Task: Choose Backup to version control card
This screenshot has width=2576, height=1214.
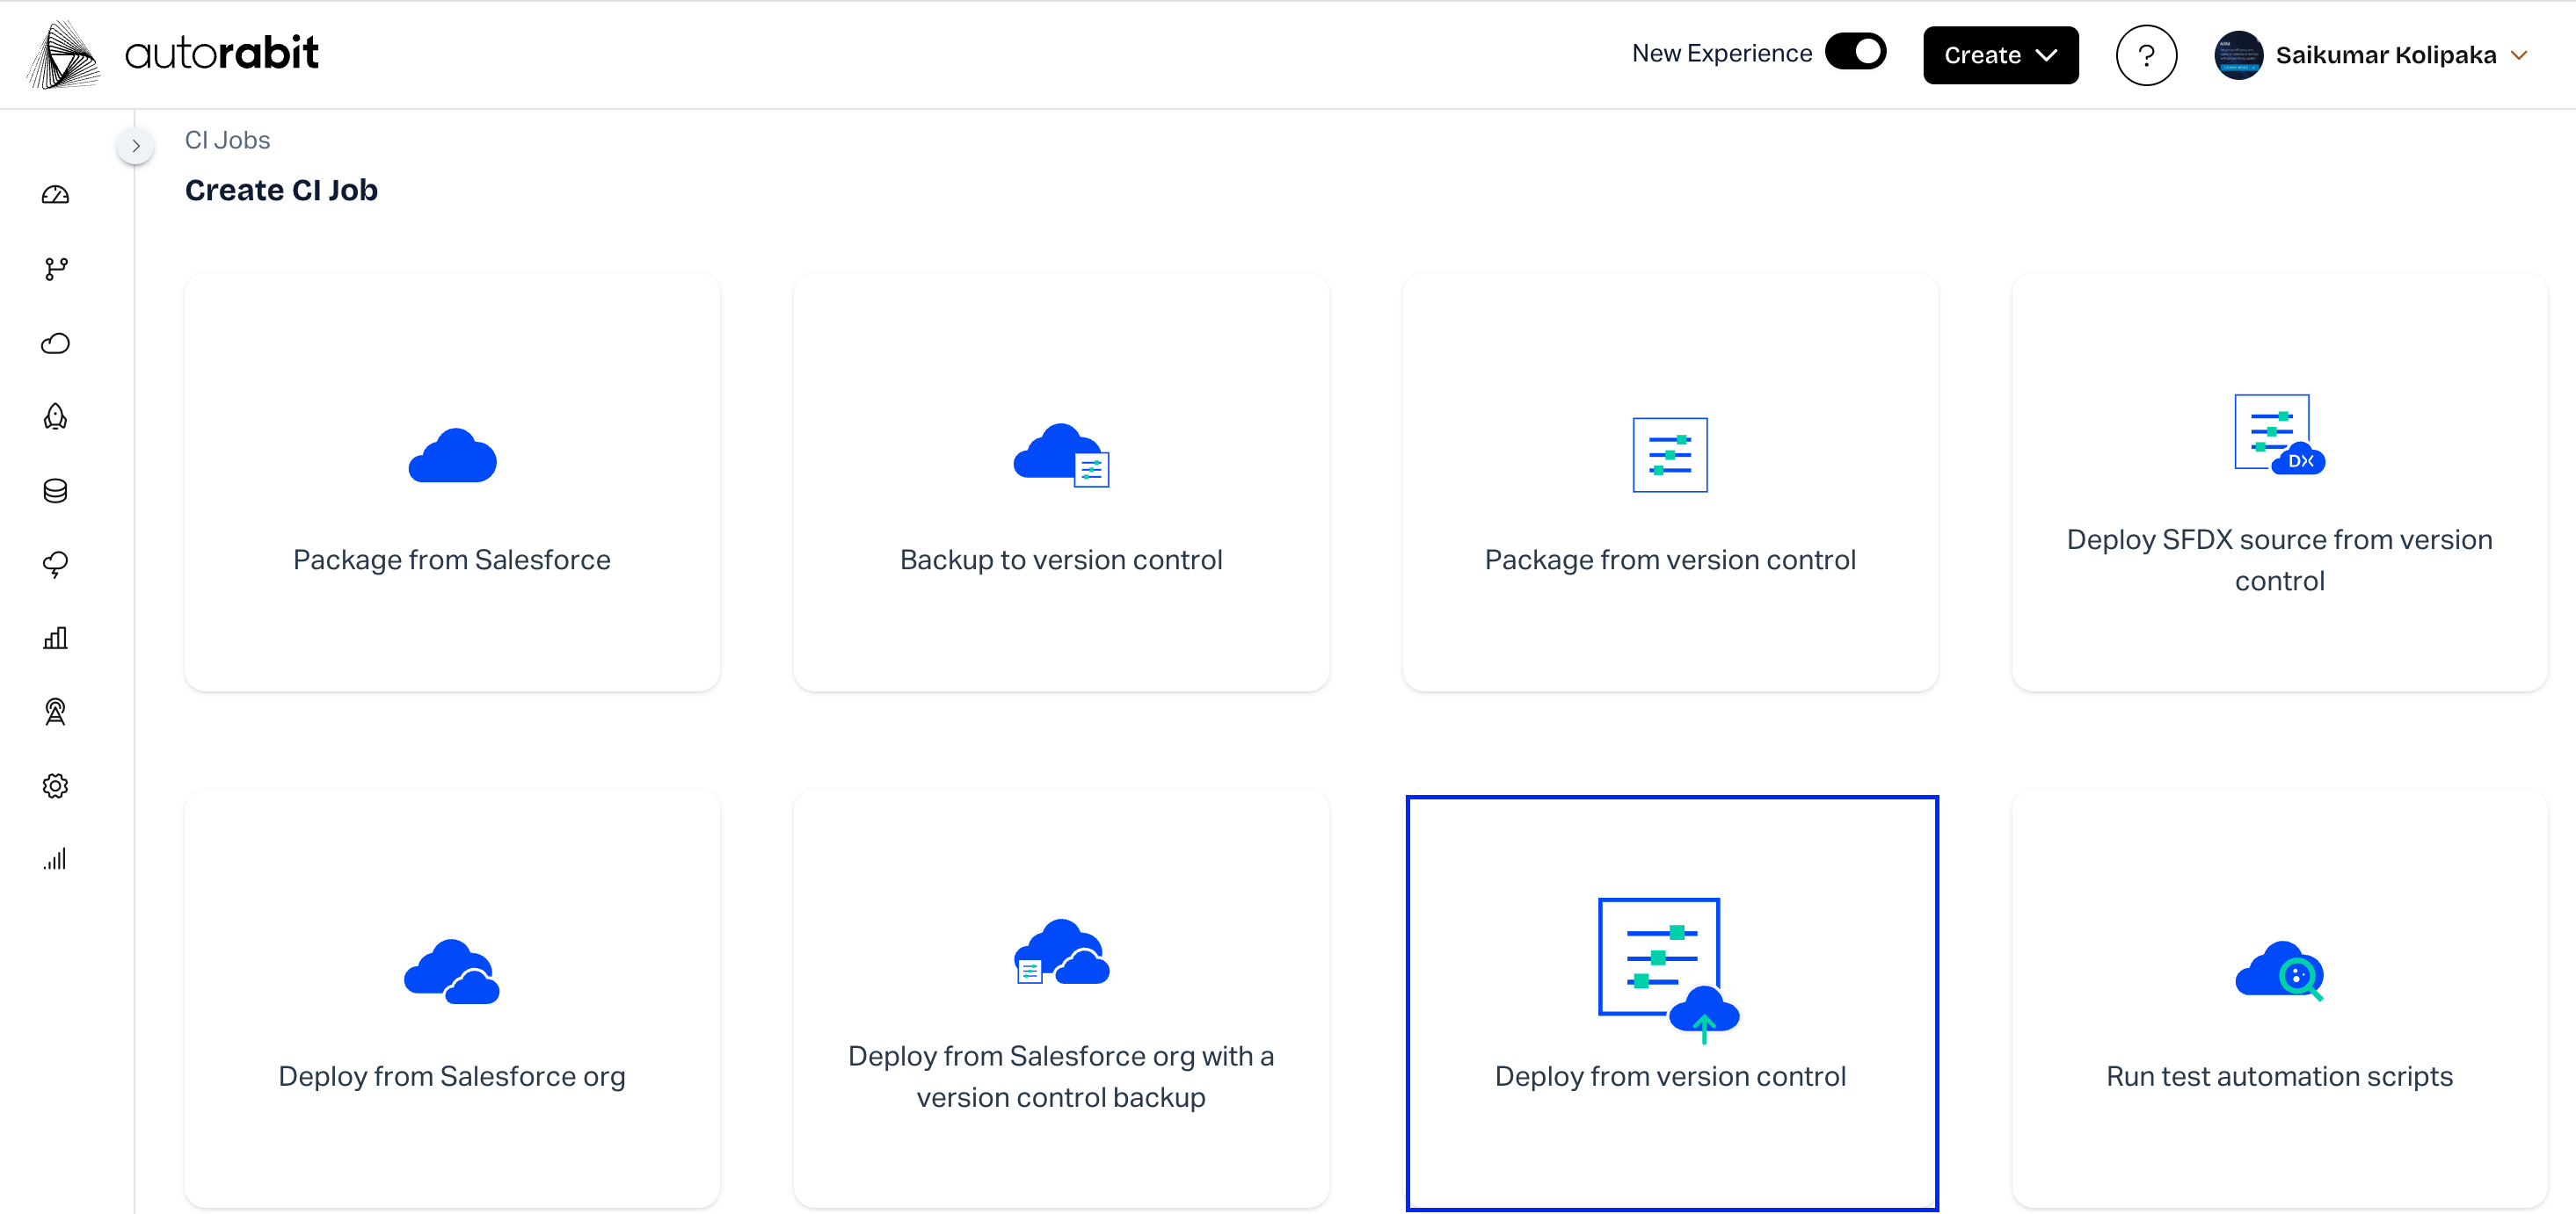Action: (x=1061, y=482)
